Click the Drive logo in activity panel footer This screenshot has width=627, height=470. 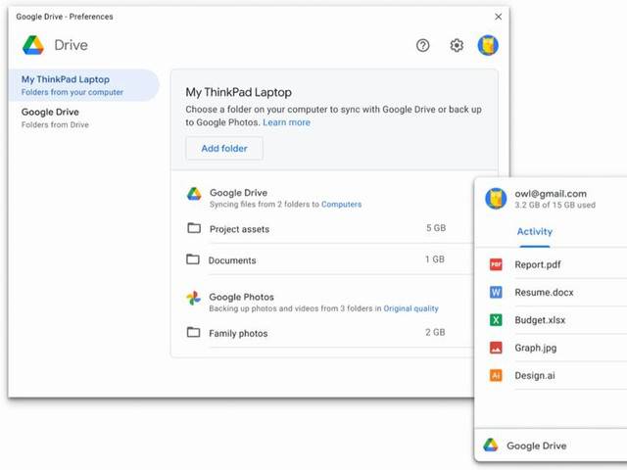point(491,446)
